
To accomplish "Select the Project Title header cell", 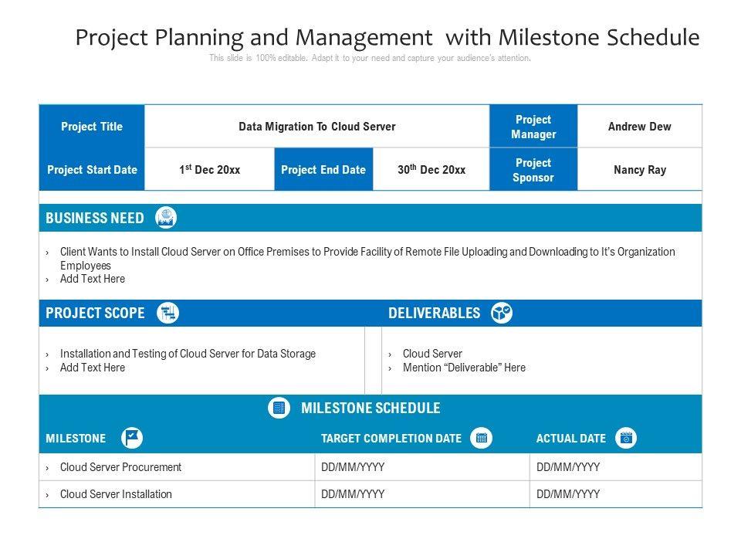I will [x=92, y=127].
